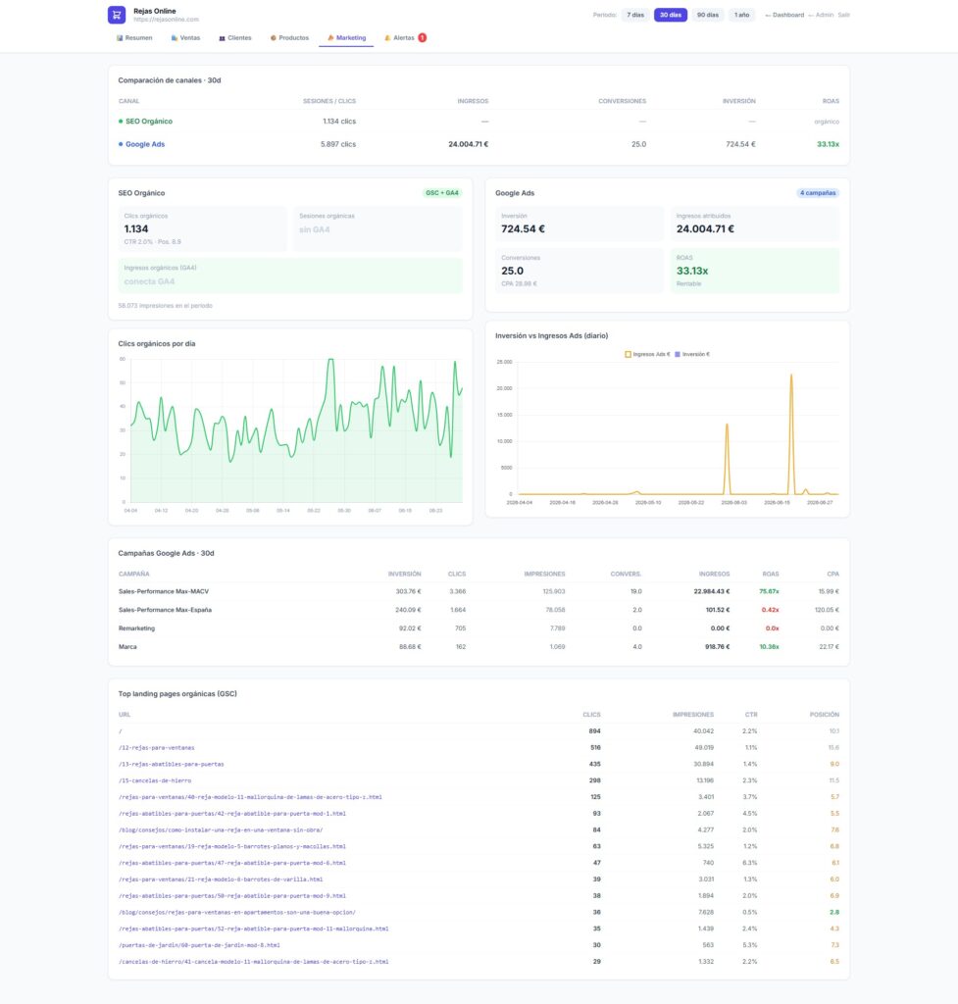This screenshot has width=958, height=1004.
Task: Click the Marketing tab megaphone icon
Action: (330, 38)
